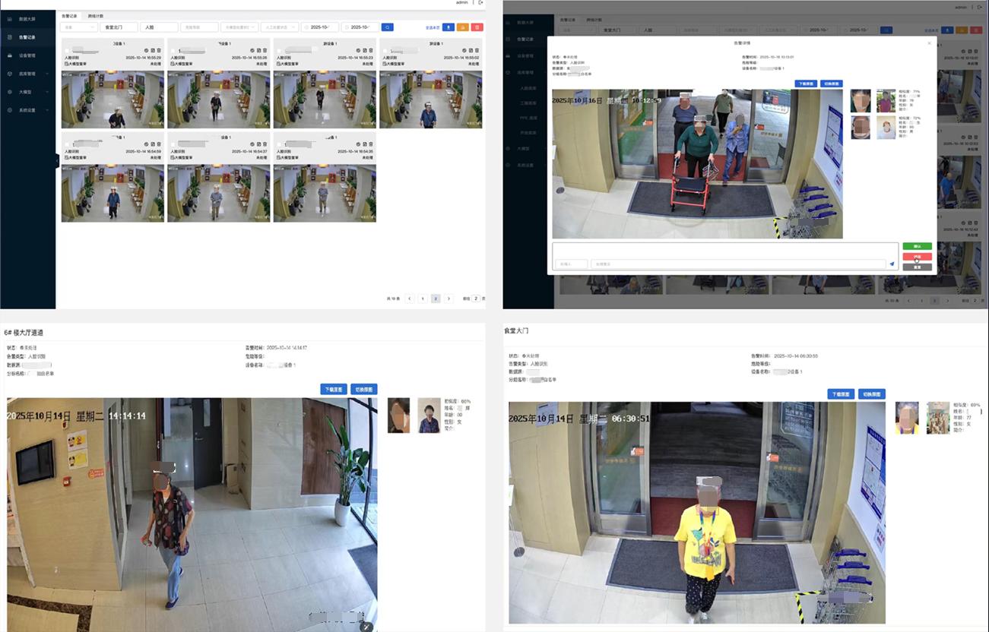This screenshot has height=632, width=989.
Task: Click the green 确认 button in dialog
Action: 917,247
